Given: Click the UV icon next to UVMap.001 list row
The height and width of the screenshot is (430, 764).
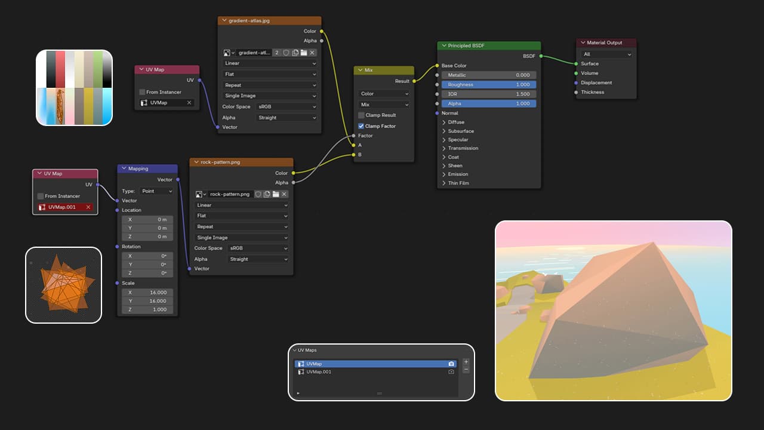Looking at the screenshot, I should pyautogui.click(x=301, y=371).
